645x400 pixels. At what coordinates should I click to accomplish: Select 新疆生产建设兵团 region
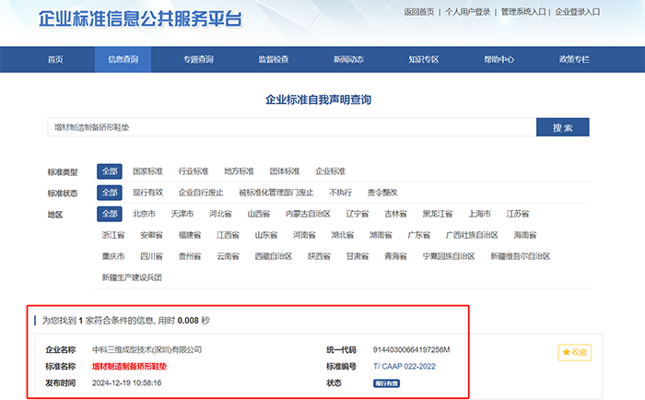coord(132,277)
